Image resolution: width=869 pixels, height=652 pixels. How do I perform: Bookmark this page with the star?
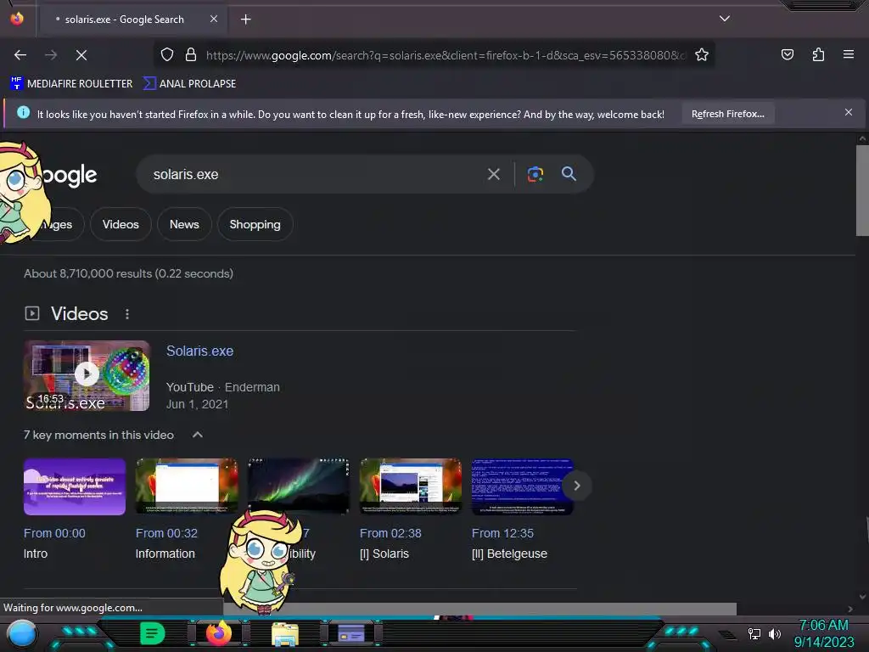point(702,54)
